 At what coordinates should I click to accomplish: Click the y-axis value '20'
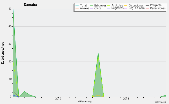click(x=10, y=62)
